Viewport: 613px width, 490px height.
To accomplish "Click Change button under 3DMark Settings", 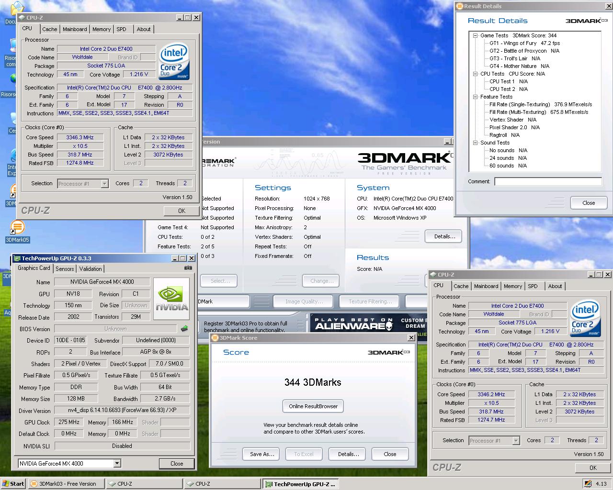I will click(x=321, y=281).
